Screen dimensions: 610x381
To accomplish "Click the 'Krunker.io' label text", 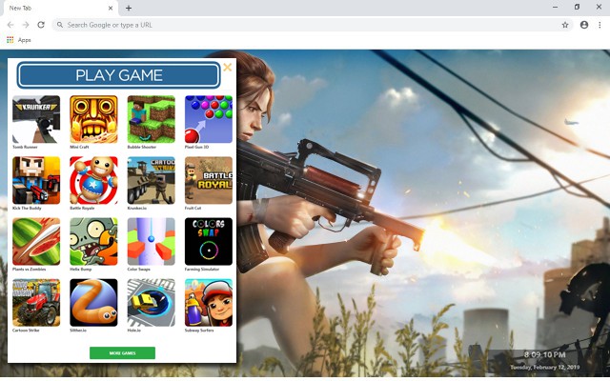I will (x=137, y=208).
